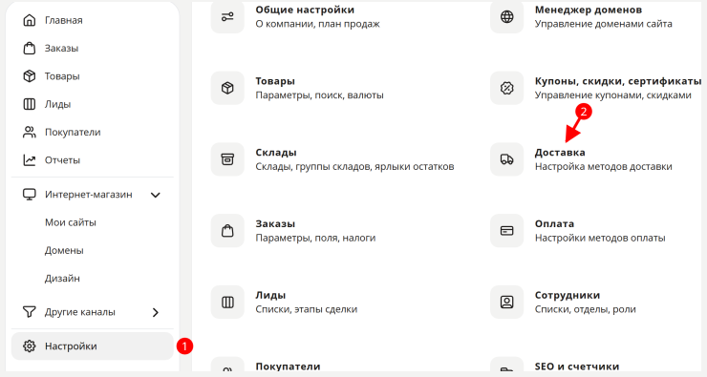Viewport: 707px width, 377px height.
Task: Click 'Параметры, поиск, валюты' description
Action: point(320,95)
